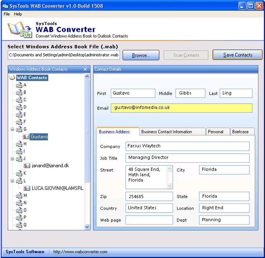Click the Street box scroll down arrow

click(169, 186)
